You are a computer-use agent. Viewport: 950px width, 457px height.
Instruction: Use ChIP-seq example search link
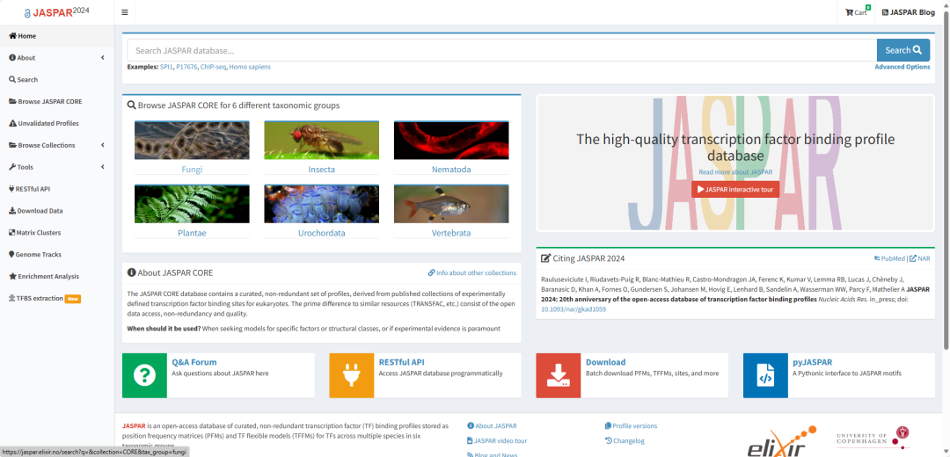[x=213, y=67]
